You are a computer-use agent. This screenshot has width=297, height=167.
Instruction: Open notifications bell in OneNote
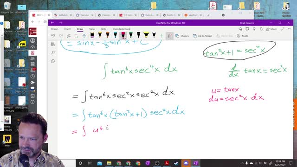261,29
